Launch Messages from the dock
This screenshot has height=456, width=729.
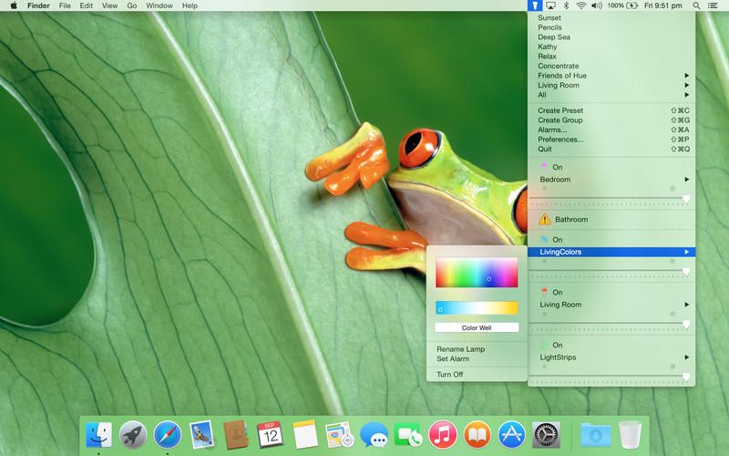[374, 434]
